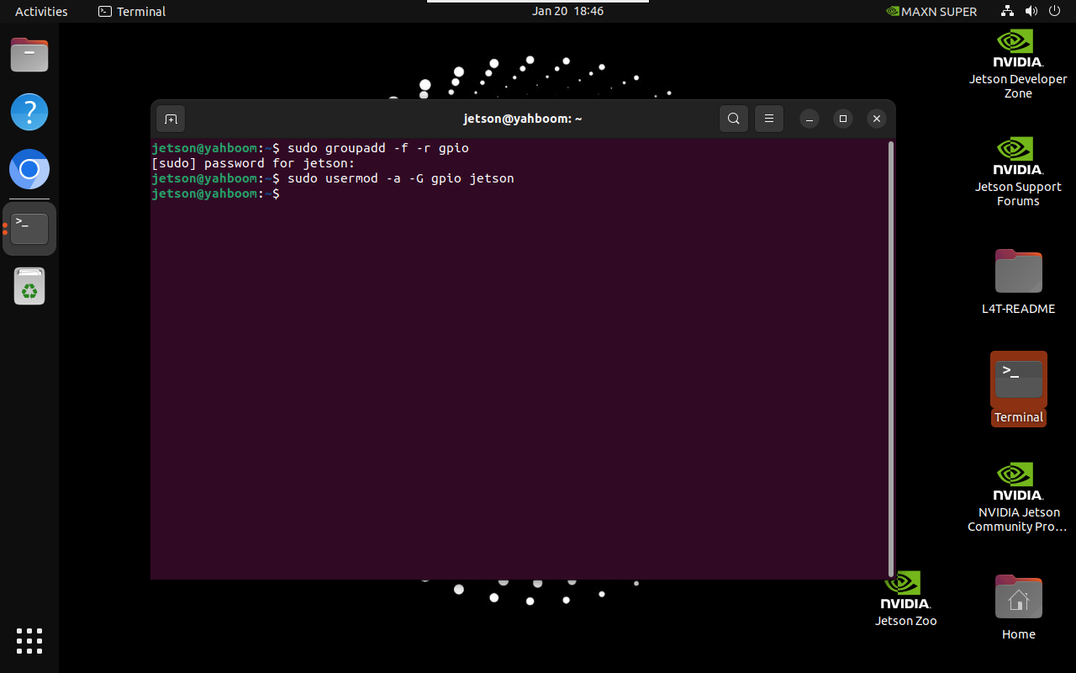The height and width of the screenshot is (673, 1076).
Task: Open the Home folder on desktop
Action: point(1018,607)
